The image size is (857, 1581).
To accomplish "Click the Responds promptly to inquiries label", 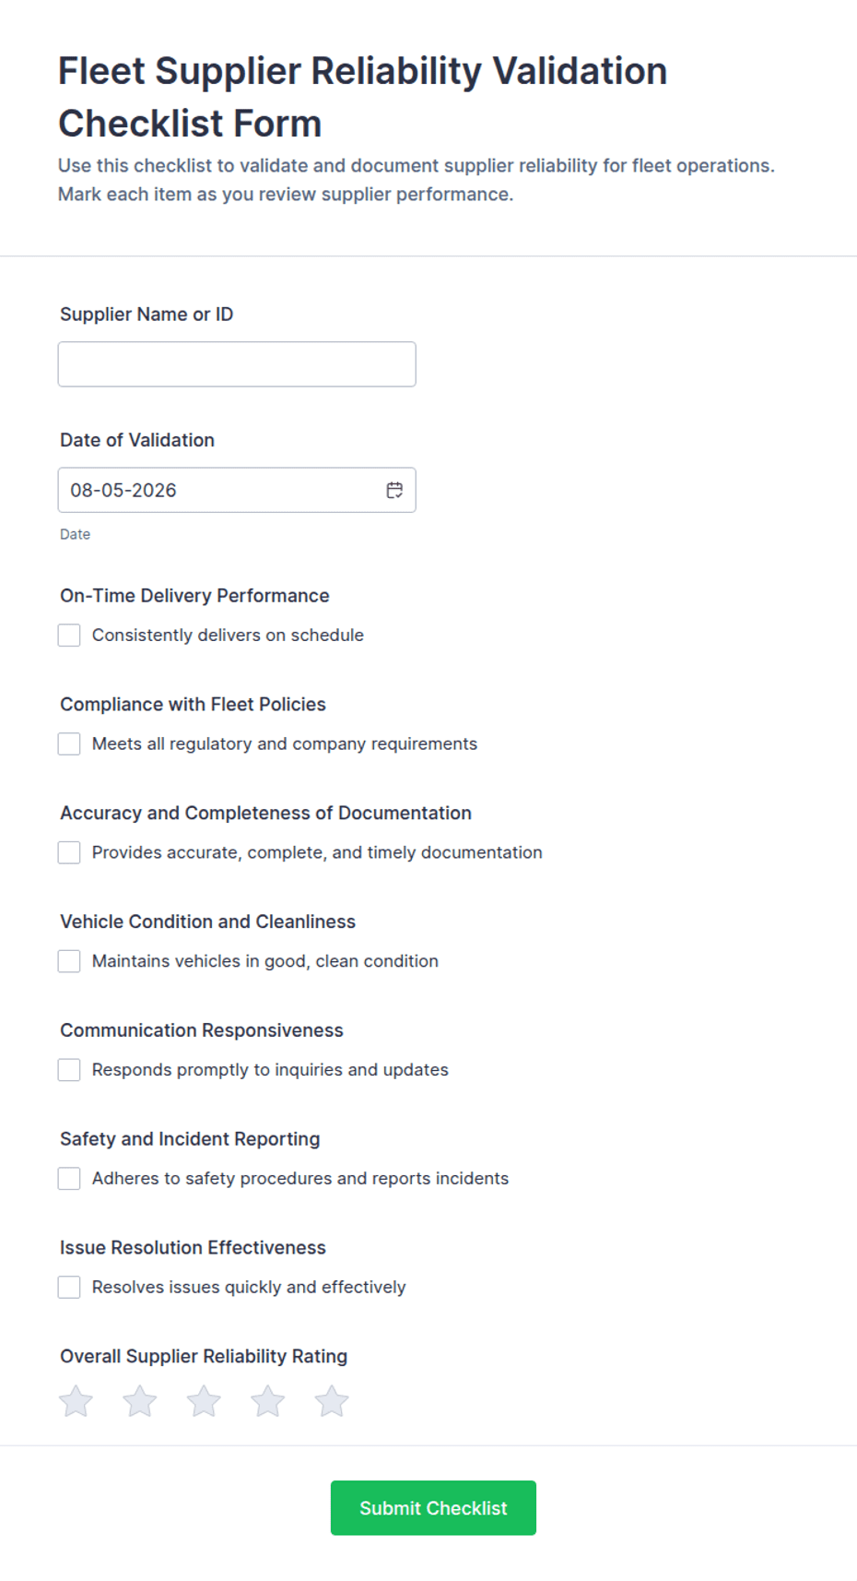I will (x=270, y=1070).
